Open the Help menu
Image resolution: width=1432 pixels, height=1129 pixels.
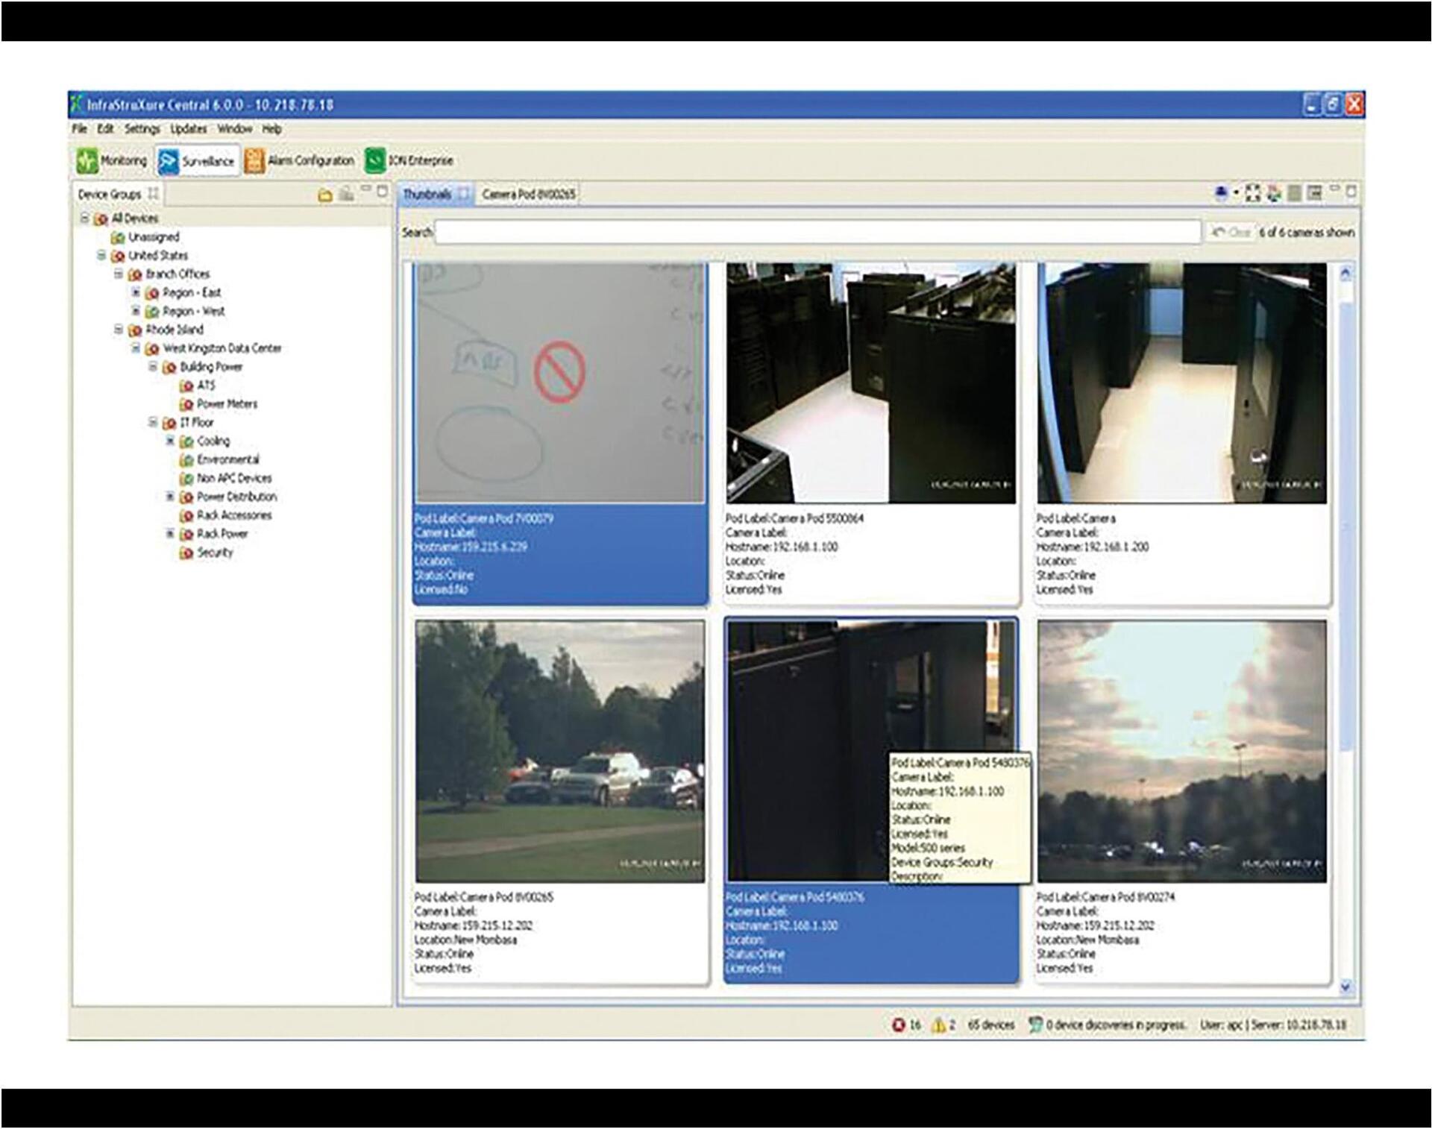271,129
